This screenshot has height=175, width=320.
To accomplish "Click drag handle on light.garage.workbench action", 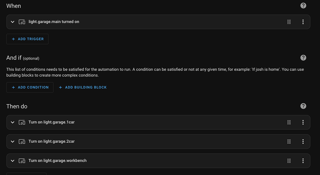I will click(289, 161).
